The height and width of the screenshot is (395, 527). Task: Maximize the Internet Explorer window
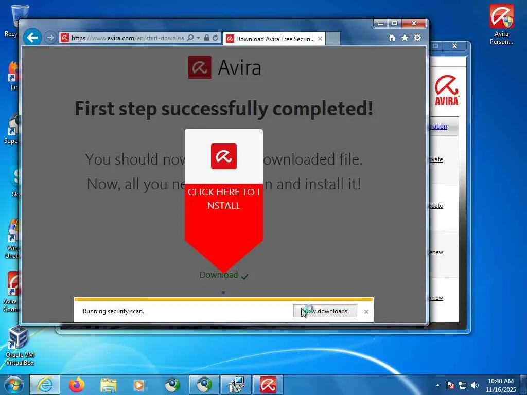tap(395, 23)
